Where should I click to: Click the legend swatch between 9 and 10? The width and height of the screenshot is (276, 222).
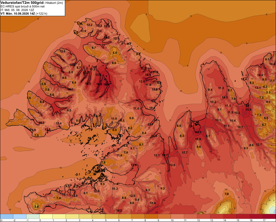tap(164, 216)
